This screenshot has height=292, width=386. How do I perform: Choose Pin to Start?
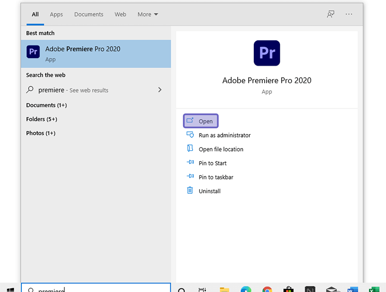click(212, 163)
